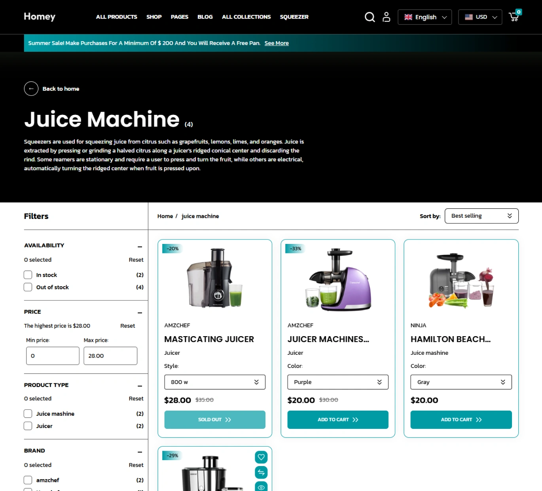
Task: Add Hamilton Beach juicer to cart
Action: (x=461, y=420)
